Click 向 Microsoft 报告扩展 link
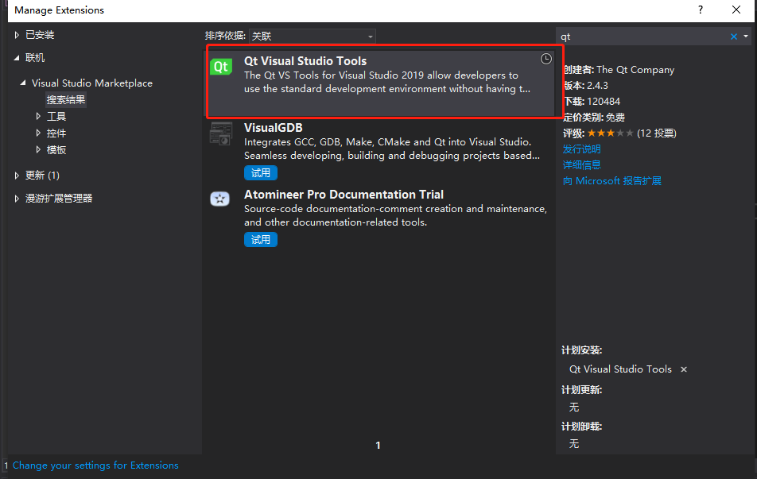757x479 pixels. (x=612, y=181)
